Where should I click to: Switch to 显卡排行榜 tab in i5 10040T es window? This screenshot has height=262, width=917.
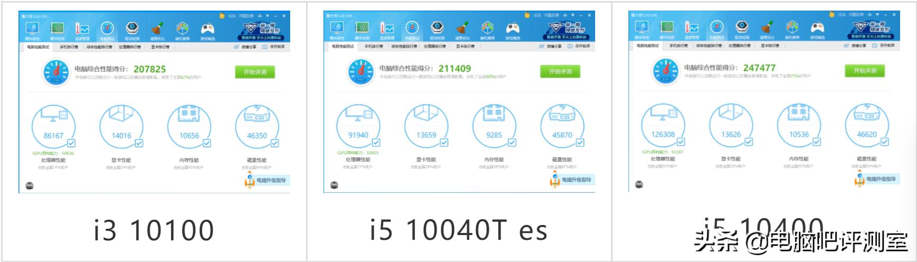(465, 46)
